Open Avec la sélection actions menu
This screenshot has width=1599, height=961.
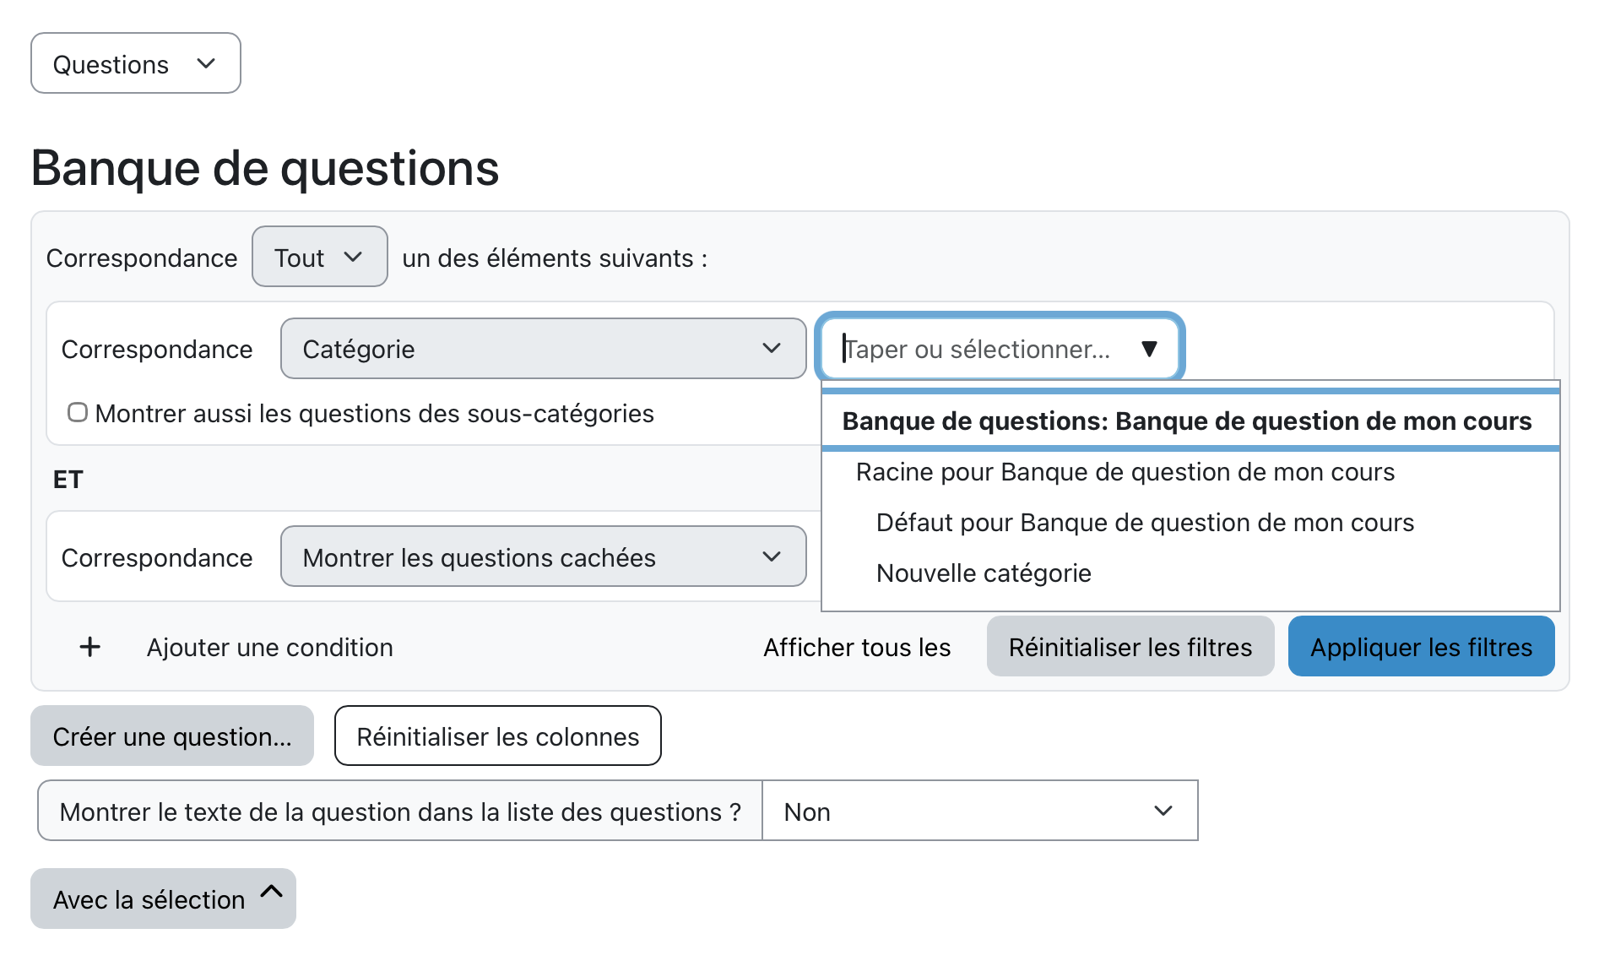(x=149, y=899)
